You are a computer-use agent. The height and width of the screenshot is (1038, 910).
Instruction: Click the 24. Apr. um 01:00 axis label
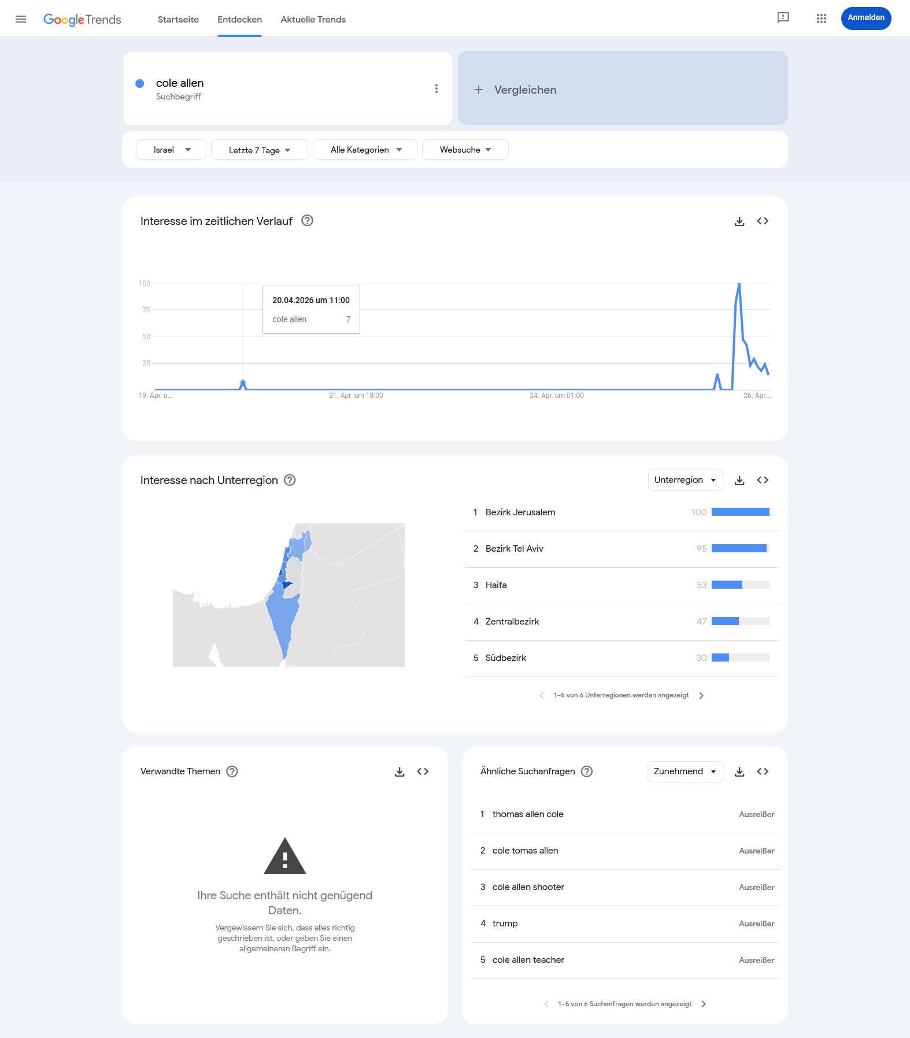click(557, 396)
